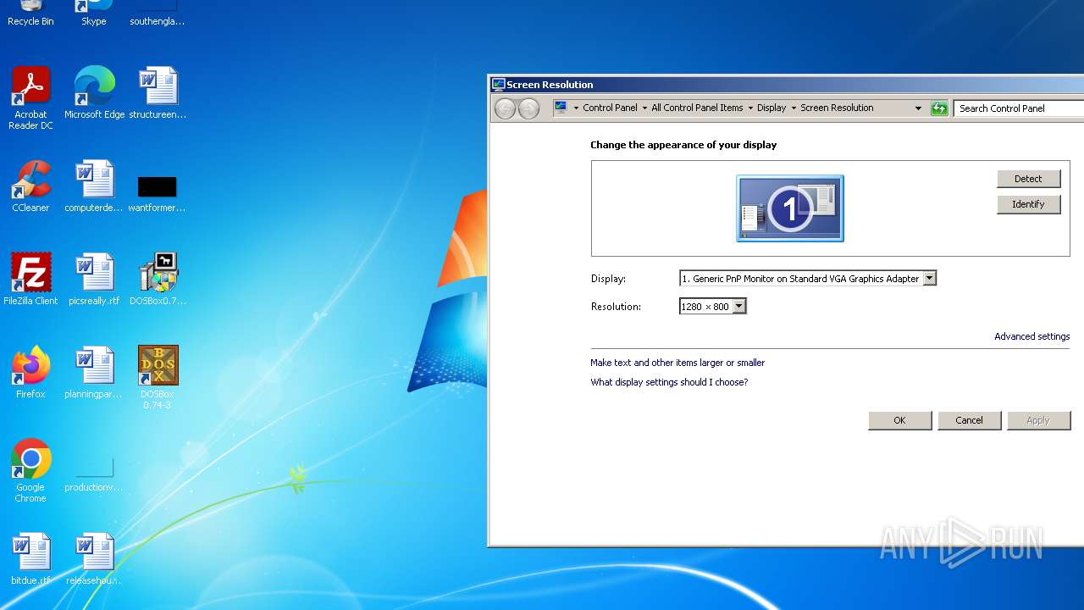Screen dimensions: 1084x610
Task: Go to All Control Panel Items breadcrumb
Action: (x=697, y=108)
